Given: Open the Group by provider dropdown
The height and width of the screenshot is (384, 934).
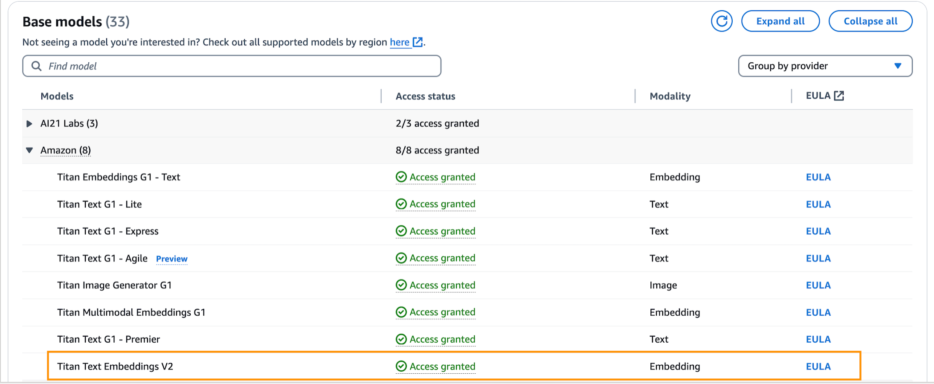Looking at the screenshot, I should tap(825, 66).
